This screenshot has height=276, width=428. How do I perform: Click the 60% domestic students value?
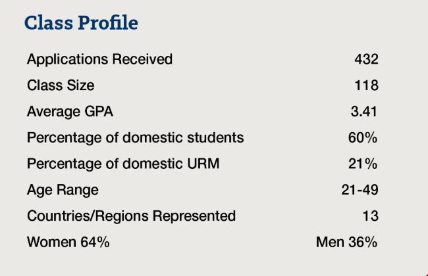363,137
